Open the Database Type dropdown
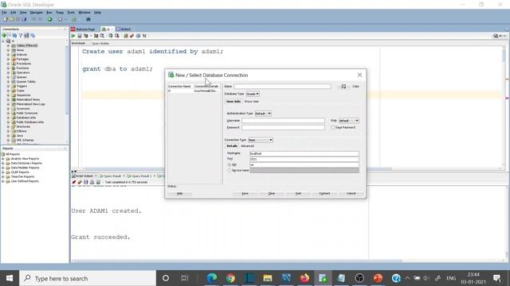Screen dimensions: 510x286 pyautogui.click(x=253, y=94)
